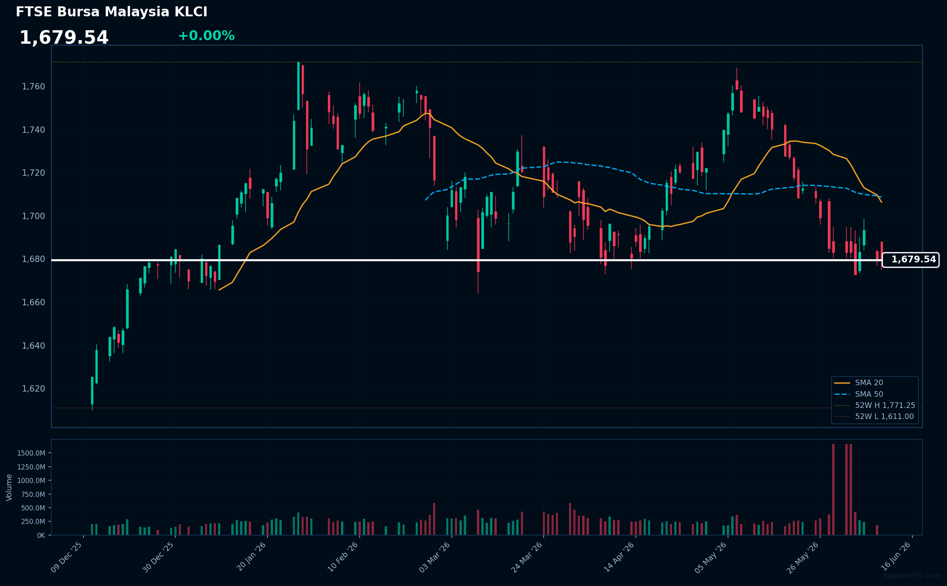Click the "SMA 20" legend label
The image size is (947, 586).
[x=869, y=383]
